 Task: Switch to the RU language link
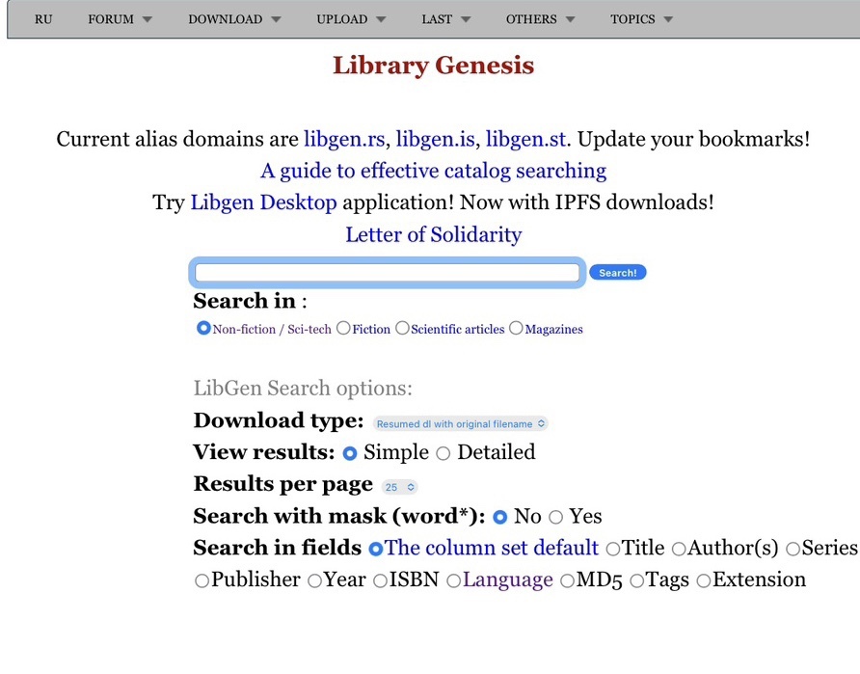point(43,19)
